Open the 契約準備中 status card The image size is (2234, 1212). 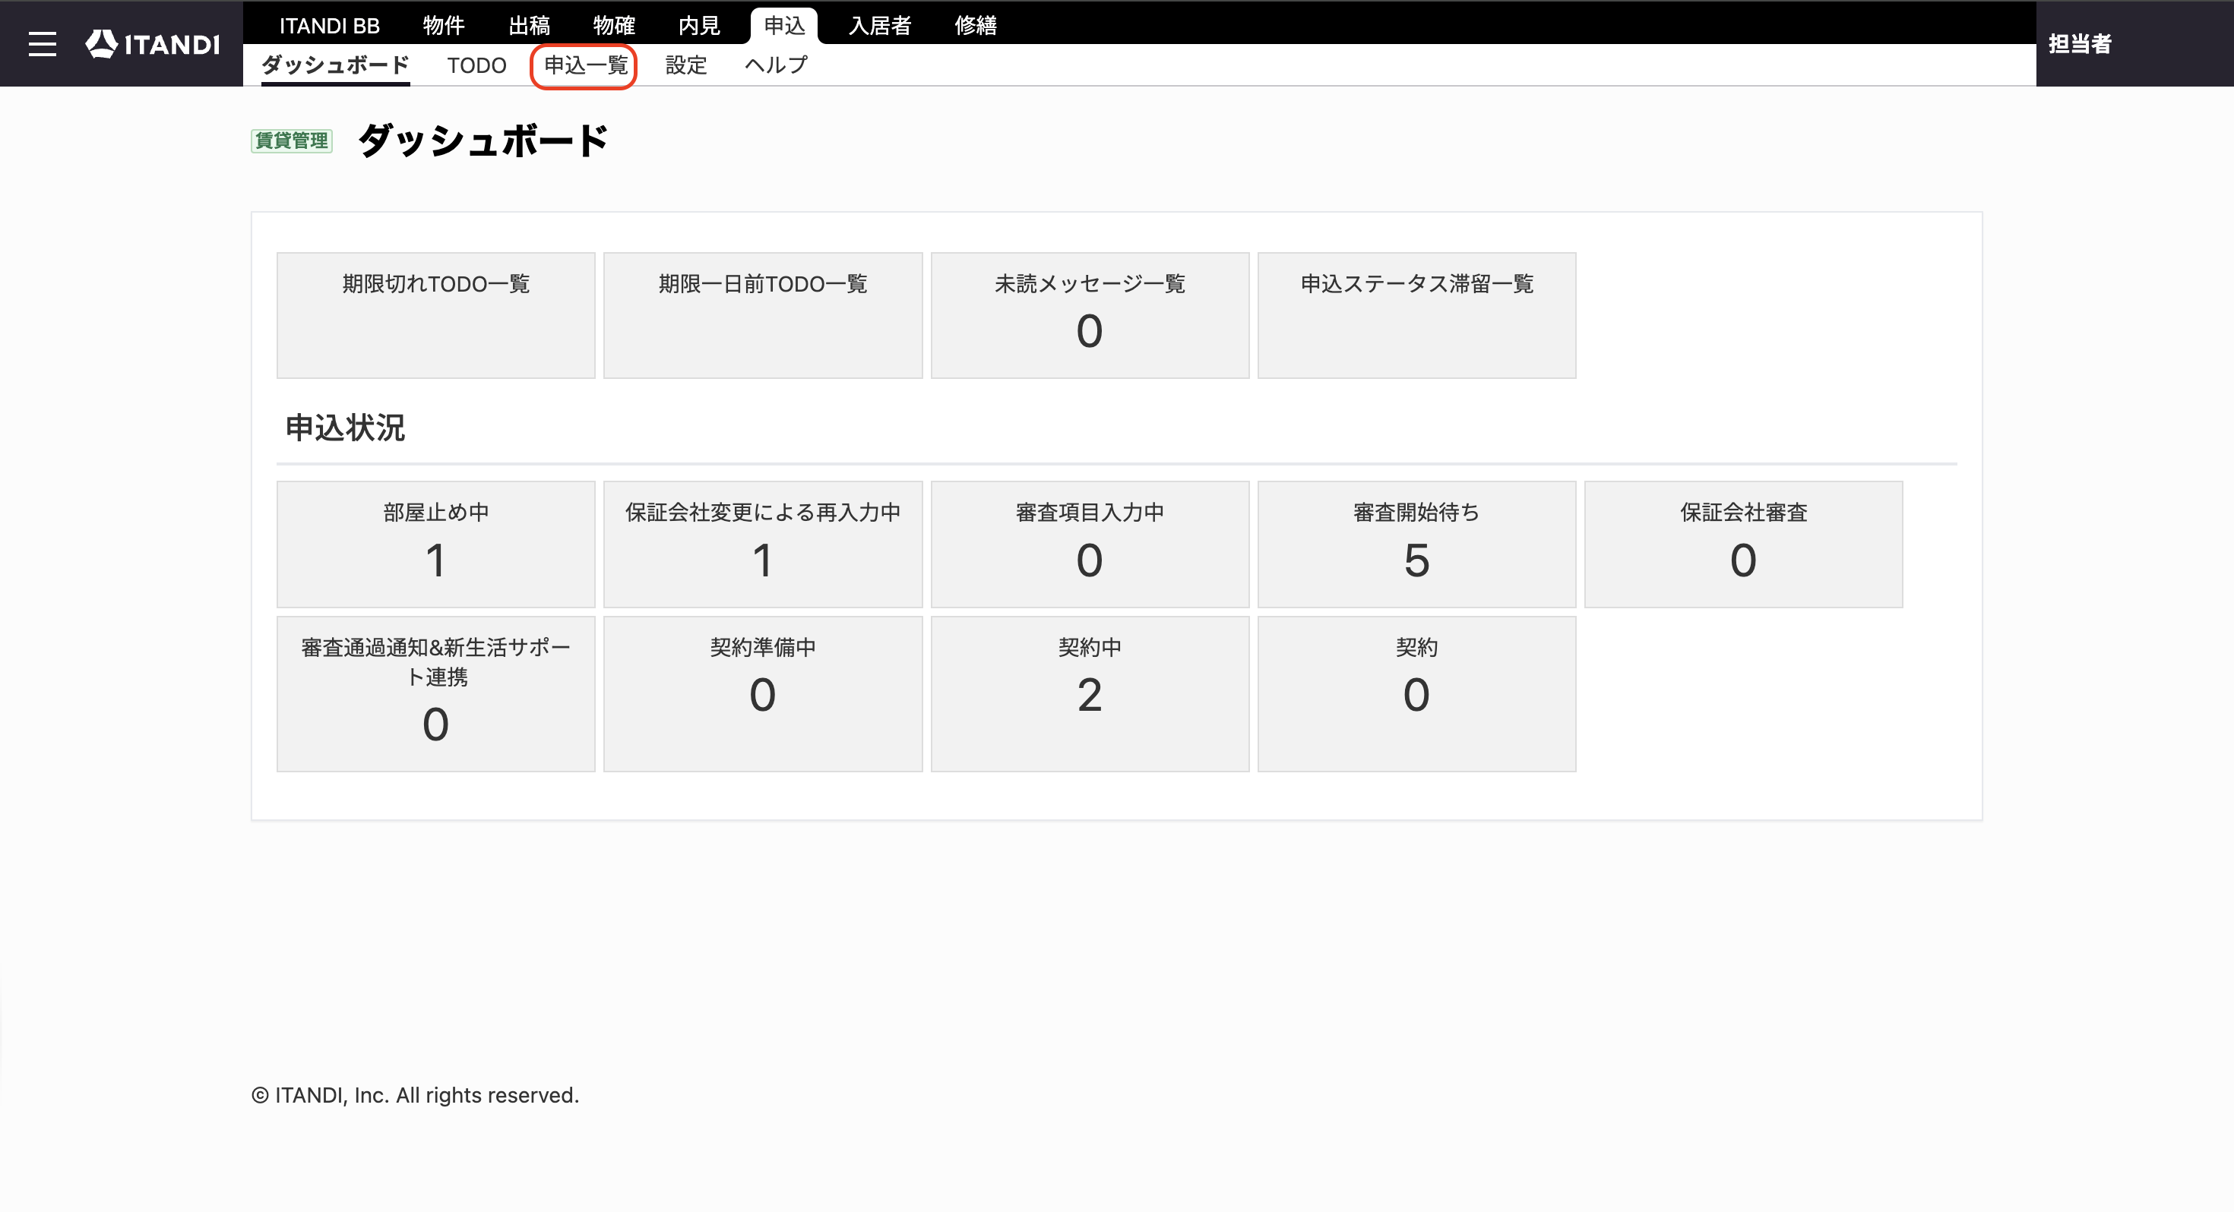(762, 694)
